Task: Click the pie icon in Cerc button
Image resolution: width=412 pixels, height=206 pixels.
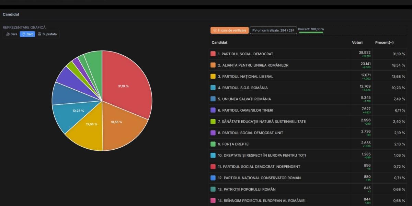Action: click(x=23, y=34)
